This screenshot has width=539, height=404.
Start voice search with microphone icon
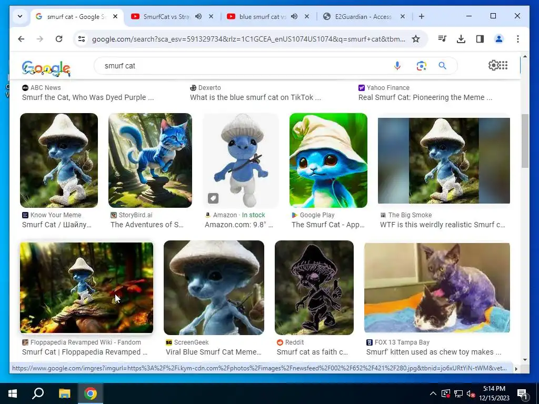(x=397, y=66)
